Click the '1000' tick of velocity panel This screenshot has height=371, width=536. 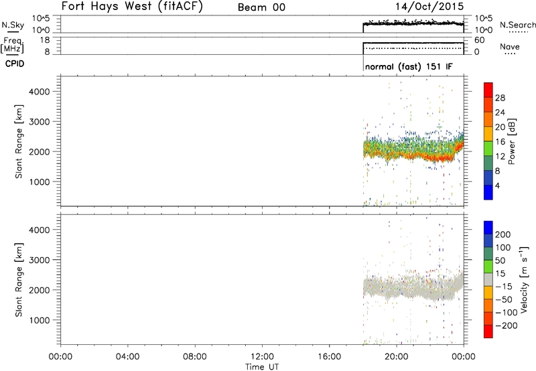[40, 320]
